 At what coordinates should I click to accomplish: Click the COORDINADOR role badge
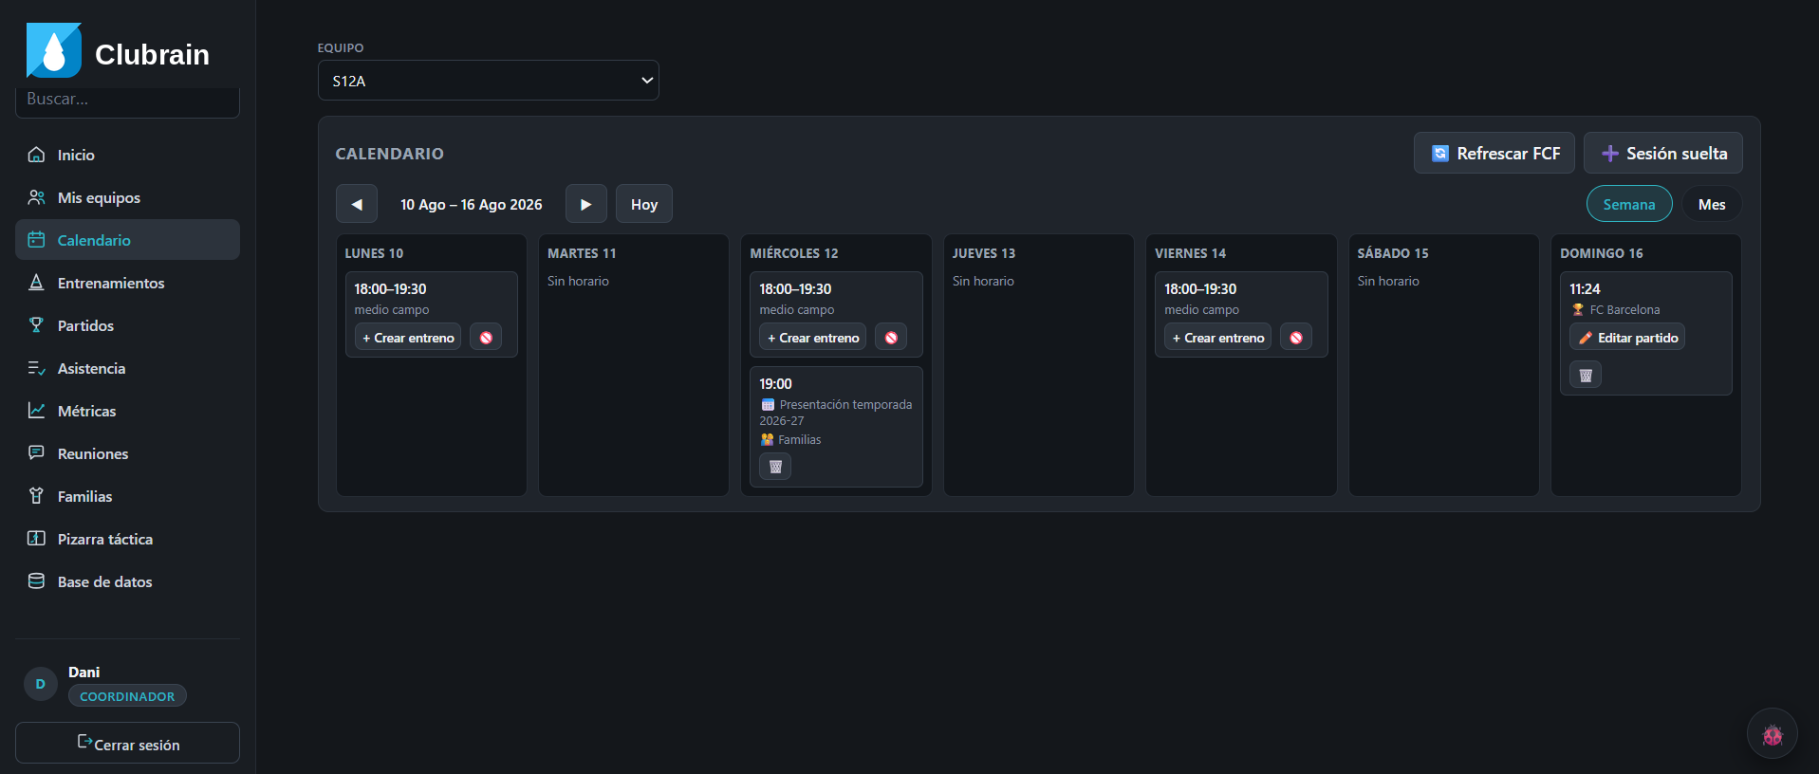[127, 696]
